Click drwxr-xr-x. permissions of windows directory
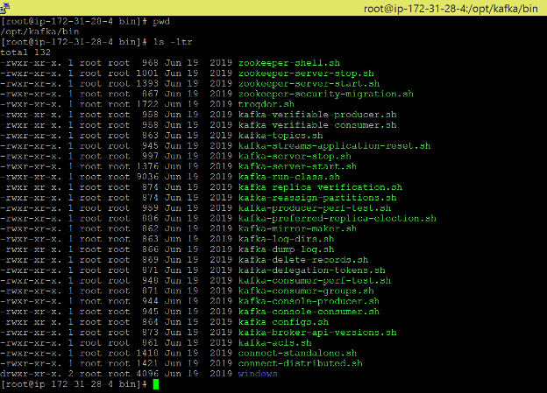The image size is (547, 393). [x=32, y=374]
